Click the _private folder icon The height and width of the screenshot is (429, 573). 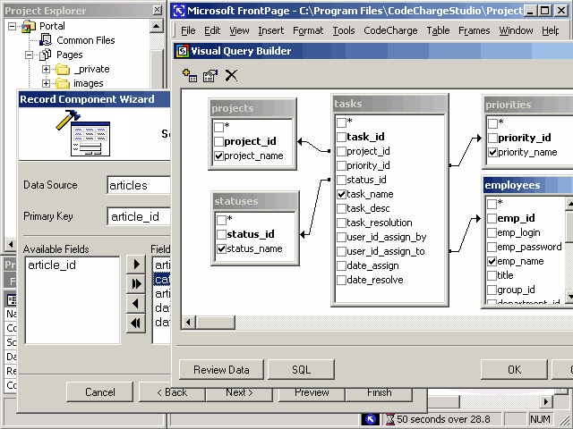(x=63, y=69)
